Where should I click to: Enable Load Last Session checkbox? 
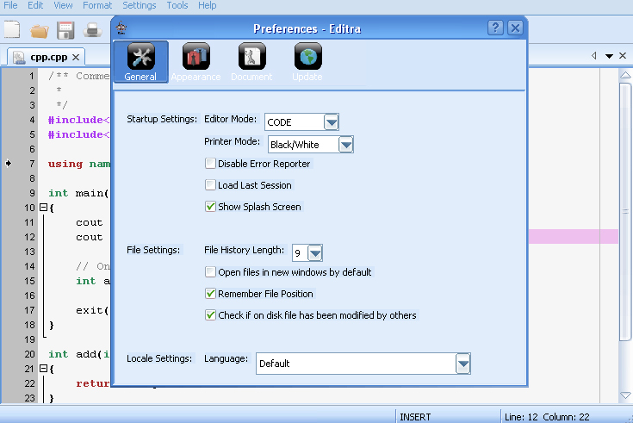[x=210, y=184]
